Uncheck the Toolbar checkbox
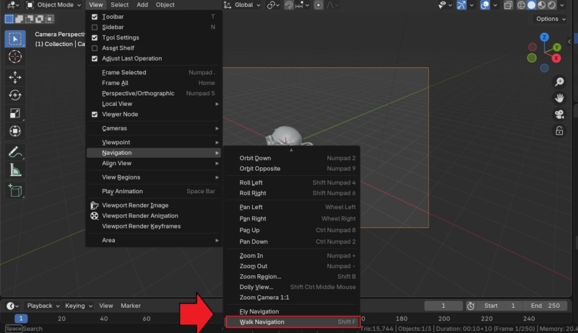The image size is (578, 333). coord(95,17)
